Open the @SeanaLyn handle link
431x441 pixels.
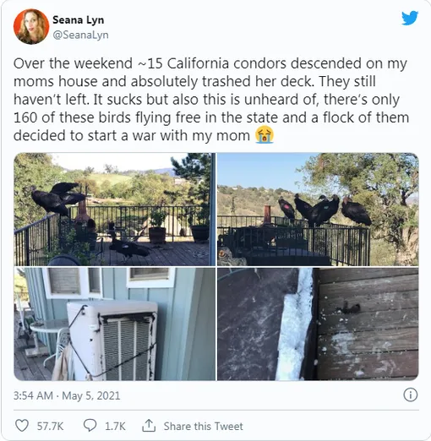pyautogui.click(x=80, y=35)
